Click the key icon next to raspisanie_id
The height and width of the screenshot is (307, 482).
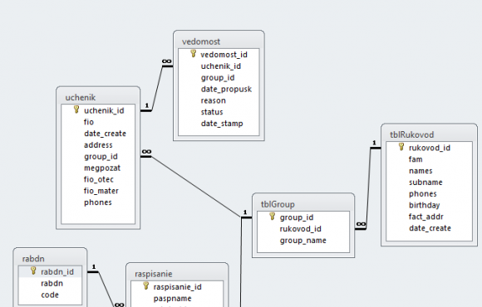coord(146,286)
